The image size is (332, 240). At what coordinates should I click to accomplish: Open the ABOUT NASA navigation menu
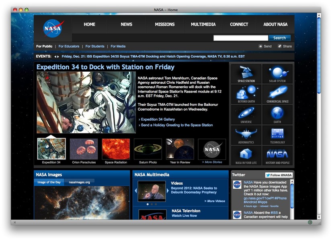click(275, 24)
